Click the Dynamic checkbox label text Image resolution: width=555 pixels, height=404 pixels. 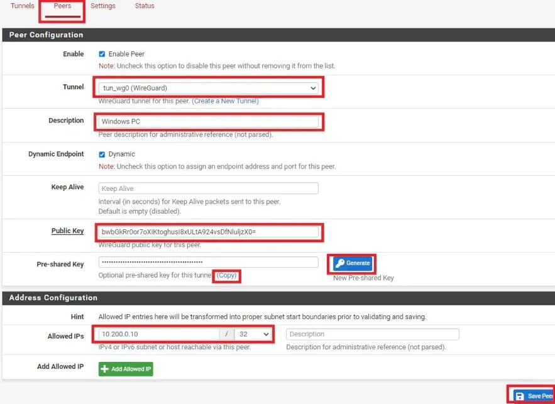pos(121,154)
